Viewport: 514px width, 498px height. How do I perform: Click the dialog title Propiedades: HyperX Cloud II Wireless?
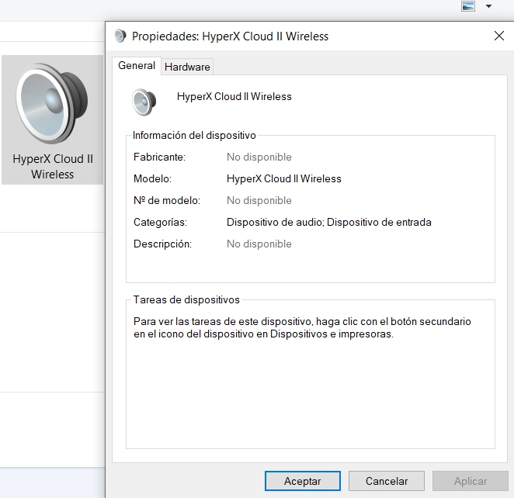tap(230, 36)
